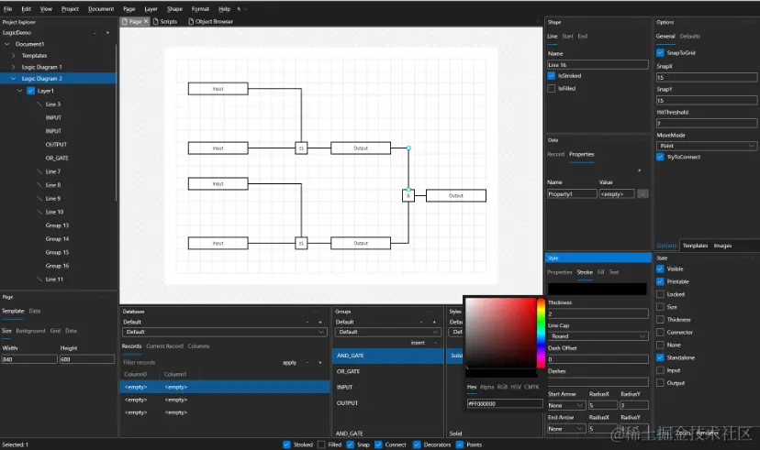This screenshot has width=760, height=450.
Task: Click the plus icon in Groups Default row
Action: (434, 322)
